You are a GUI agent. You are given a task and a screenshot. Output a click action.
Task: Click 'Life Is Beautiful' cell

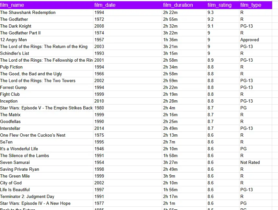coord(46,190)
